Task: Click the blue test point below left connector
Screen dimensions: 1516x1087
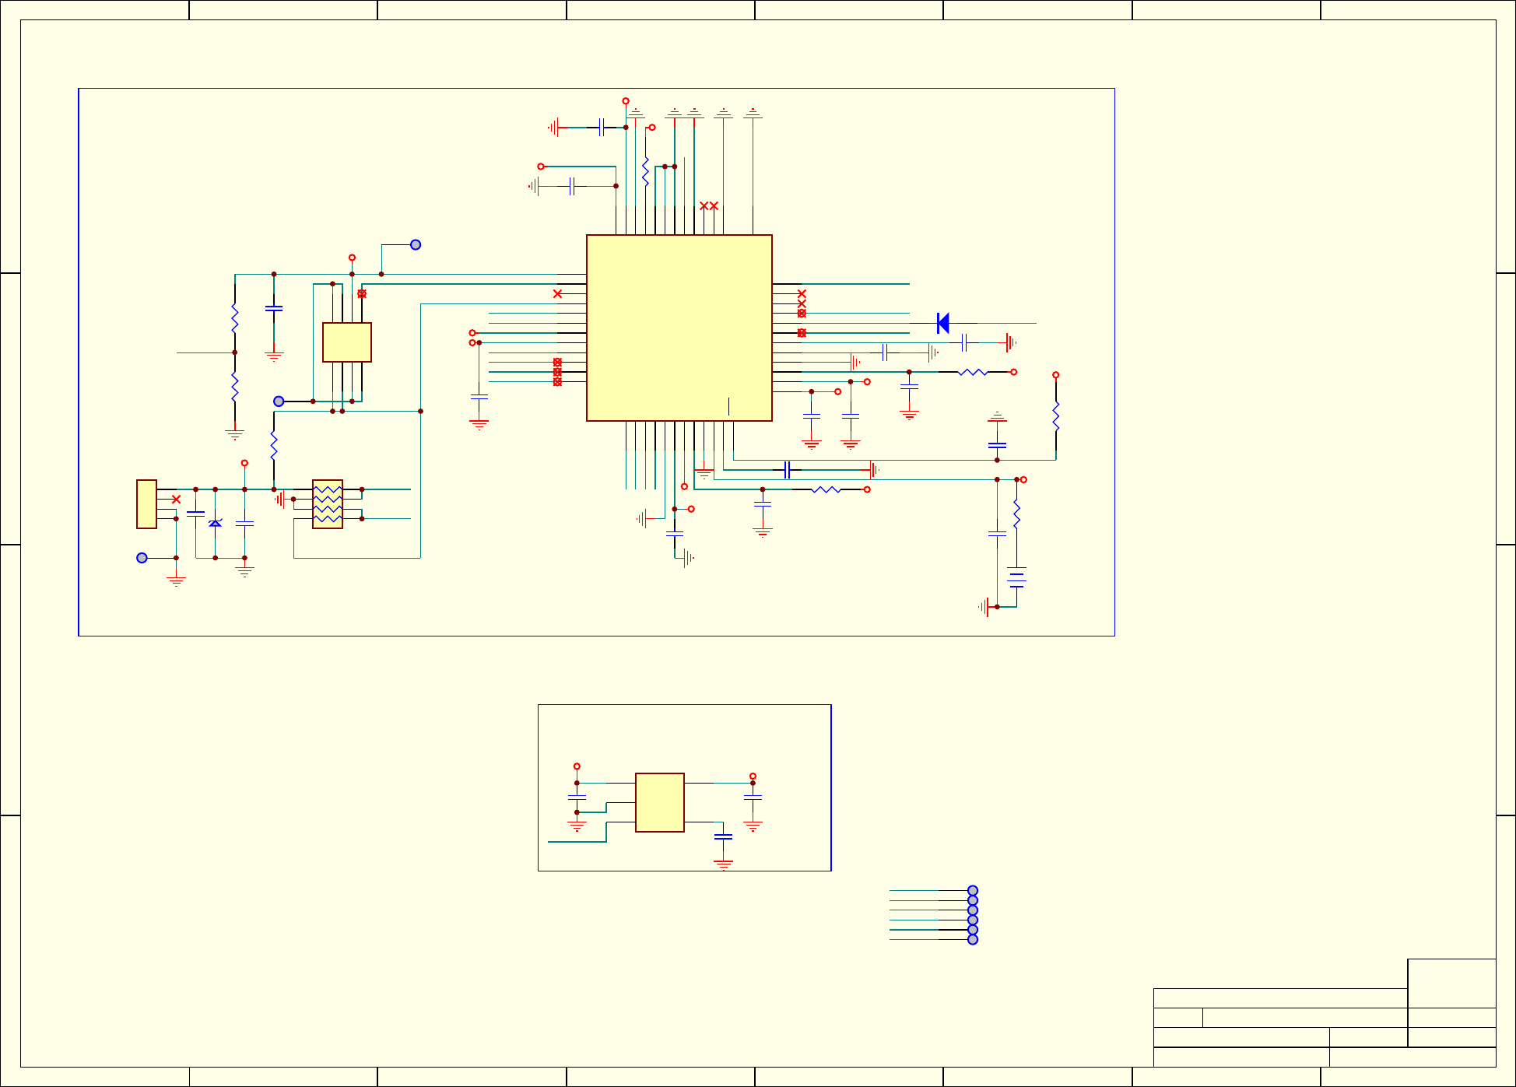Action: click(x=142, y=558)
